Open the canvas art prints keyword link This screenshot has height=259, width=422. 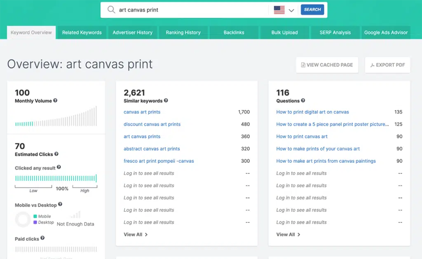pyautogui.click(x=143, y=112)
